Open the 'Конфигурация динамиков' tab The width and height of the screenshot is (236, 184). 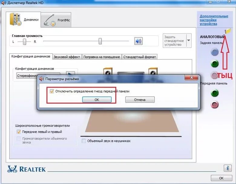coord(31,56)
